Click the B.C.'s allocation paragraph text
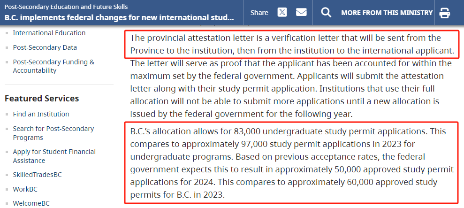The height and width of the screenshot is (208, 464). (x=291, y=162)
